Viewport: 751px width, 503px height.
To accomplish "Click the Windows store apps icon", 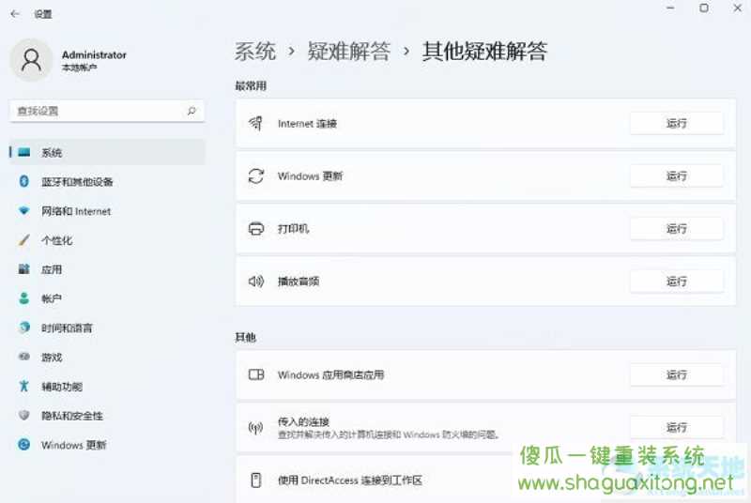I will point(255,374).
